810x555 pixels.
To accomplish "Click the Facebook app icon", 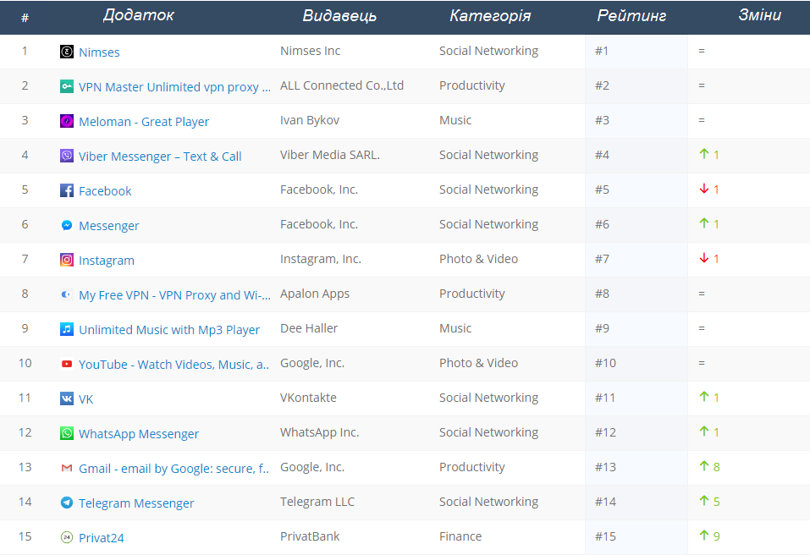I will click(x=67, y=190).
